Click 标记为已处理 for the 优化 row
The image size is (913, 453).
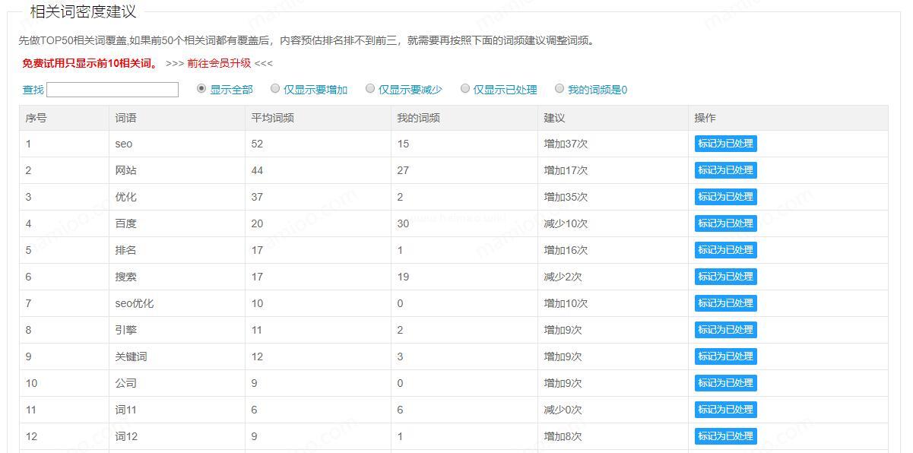(725, 197)
